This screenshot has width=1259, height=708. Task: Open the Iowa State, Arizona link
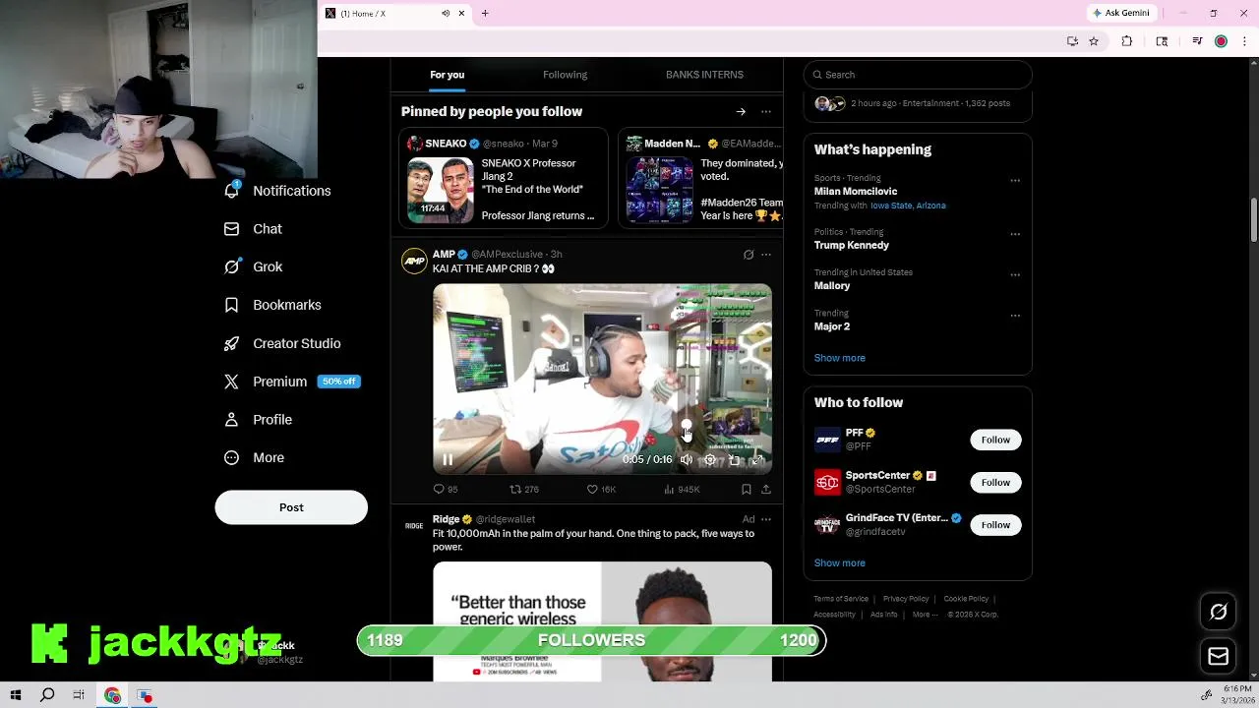(x=908, y=206)
